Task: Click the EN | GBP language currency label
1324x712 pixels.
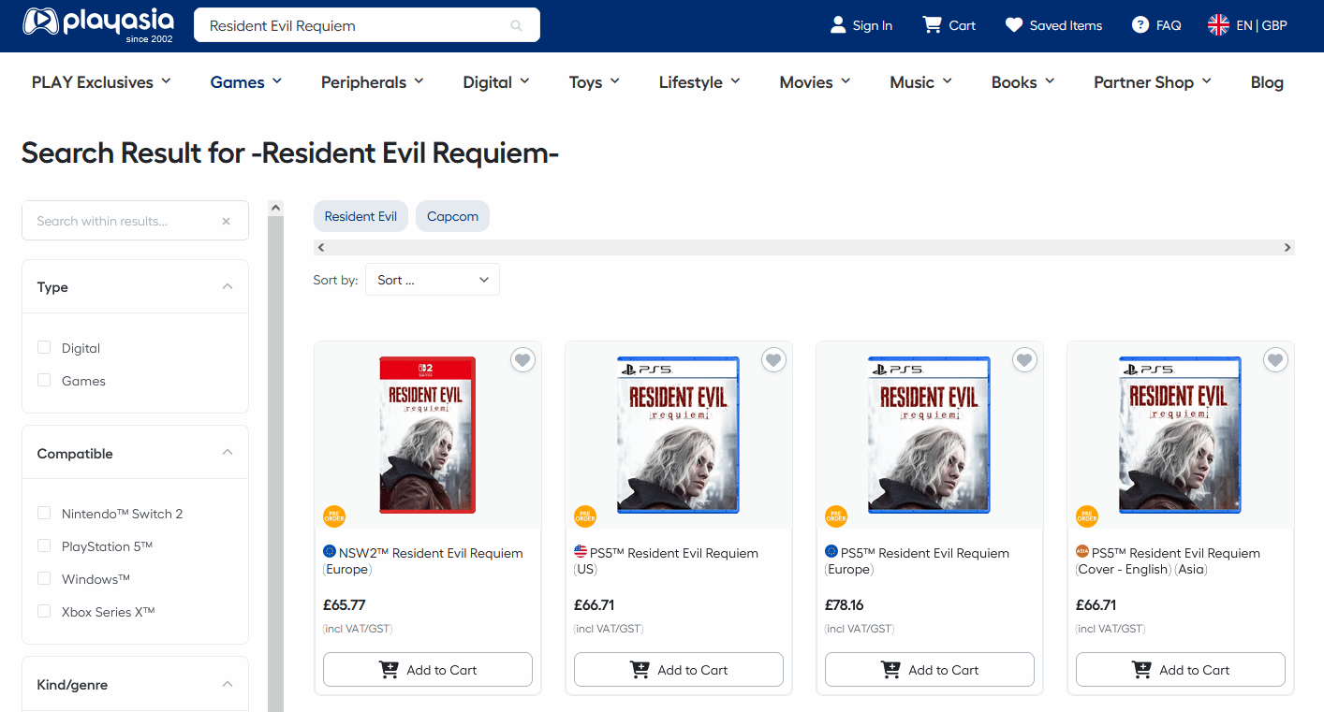Action: [x=1261, y=25]
